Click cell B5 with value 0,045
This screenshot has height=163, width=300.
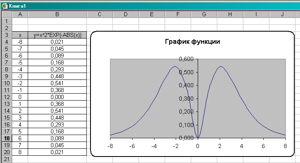[57, 49]
